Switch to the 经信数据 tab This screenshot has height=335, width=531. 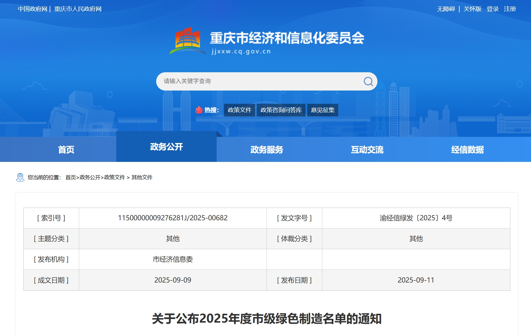[467, 150]
